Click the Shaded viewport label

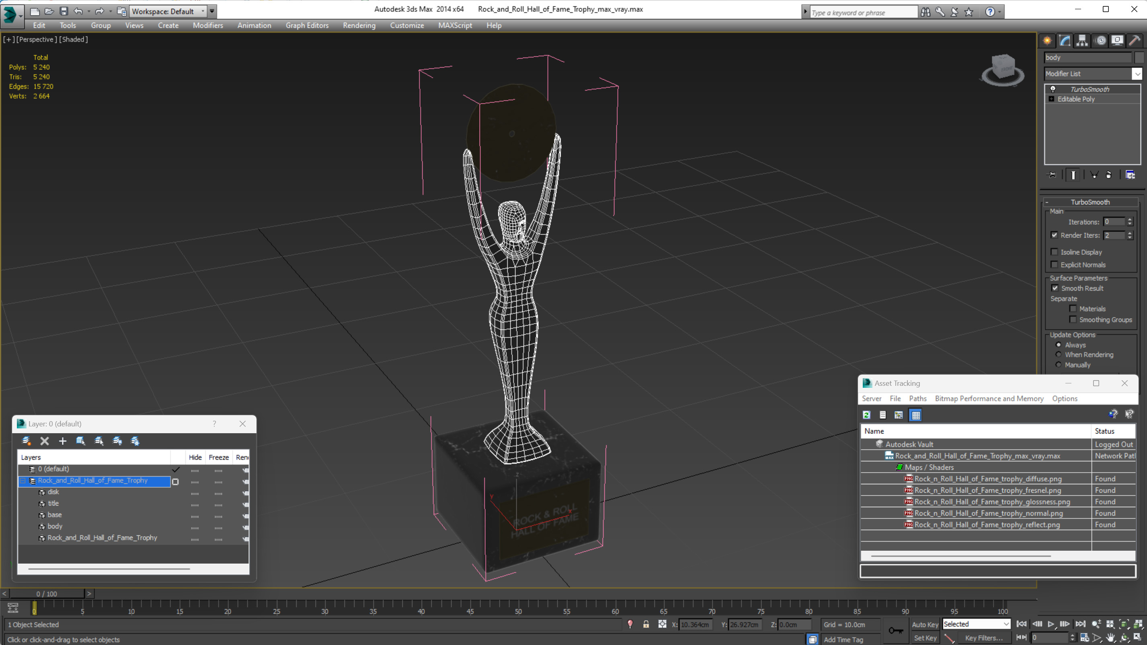click(74, 39)
